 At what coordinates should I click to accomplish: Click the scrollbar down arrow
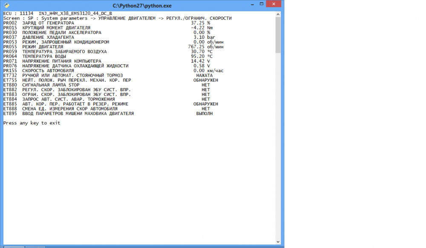pyautogui.click(x=278, y=242)
